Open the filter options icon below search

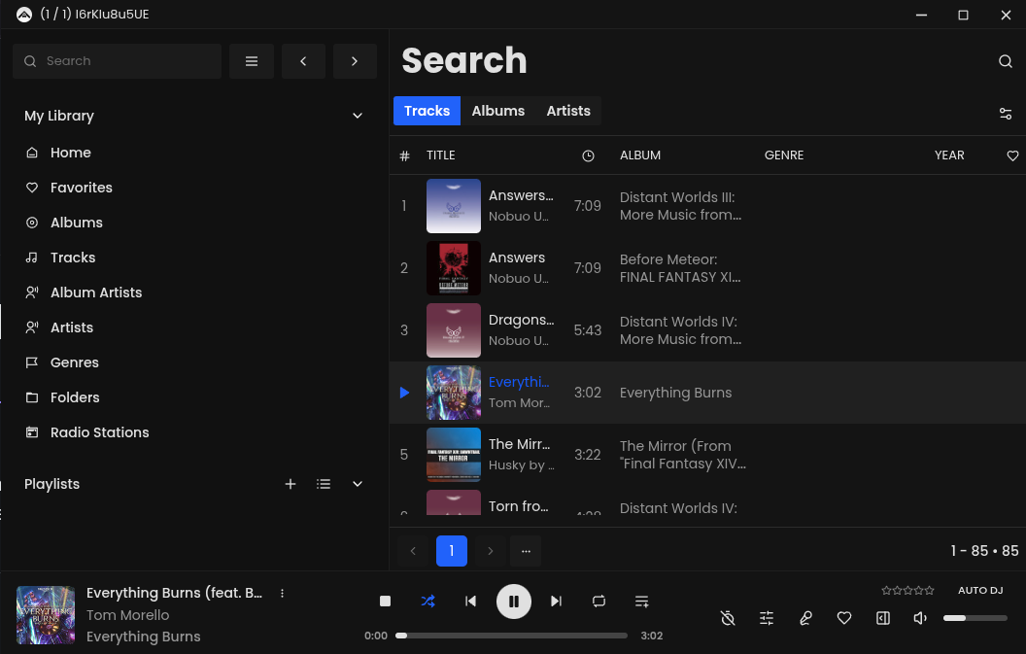point(1006,114)
